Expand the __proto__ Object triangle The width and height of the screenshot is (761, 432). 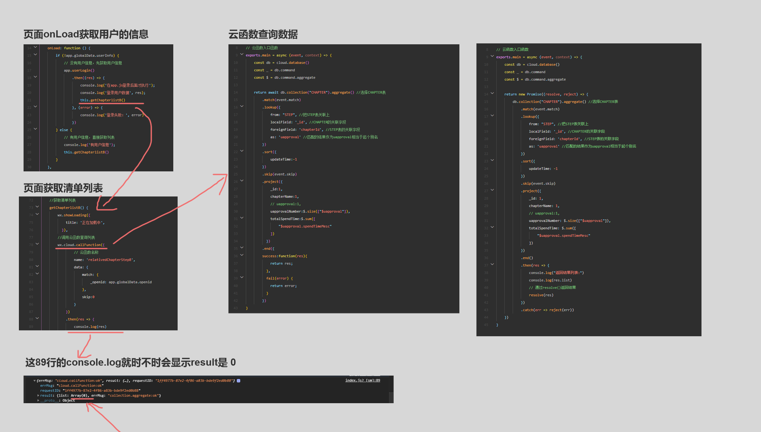[38, 400]
